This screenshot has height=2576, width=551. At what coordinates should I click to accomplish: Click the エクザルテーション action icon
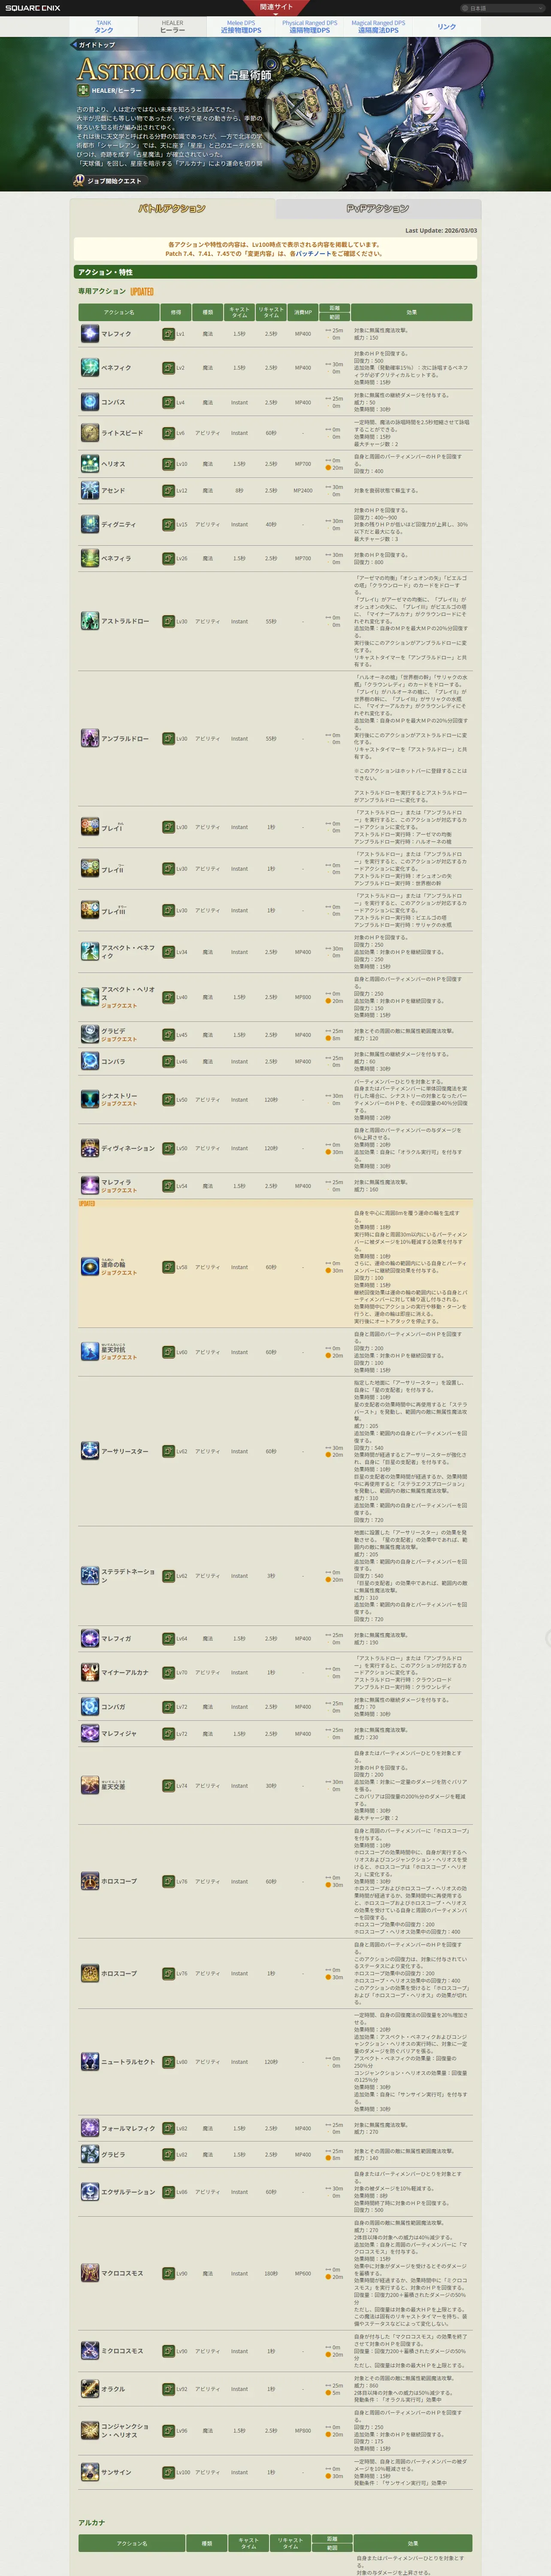click(x=90, y=2191)
